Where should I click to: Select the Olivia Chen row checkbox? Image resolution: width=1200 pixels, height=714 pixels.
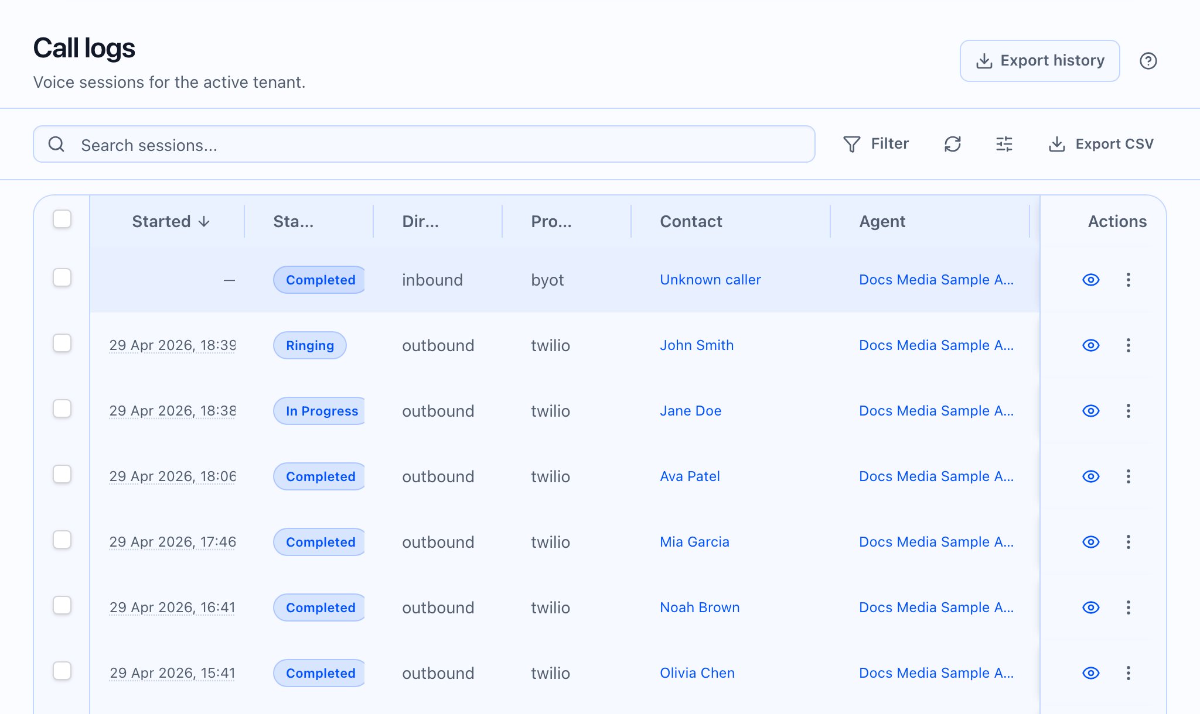coord(62,671)
